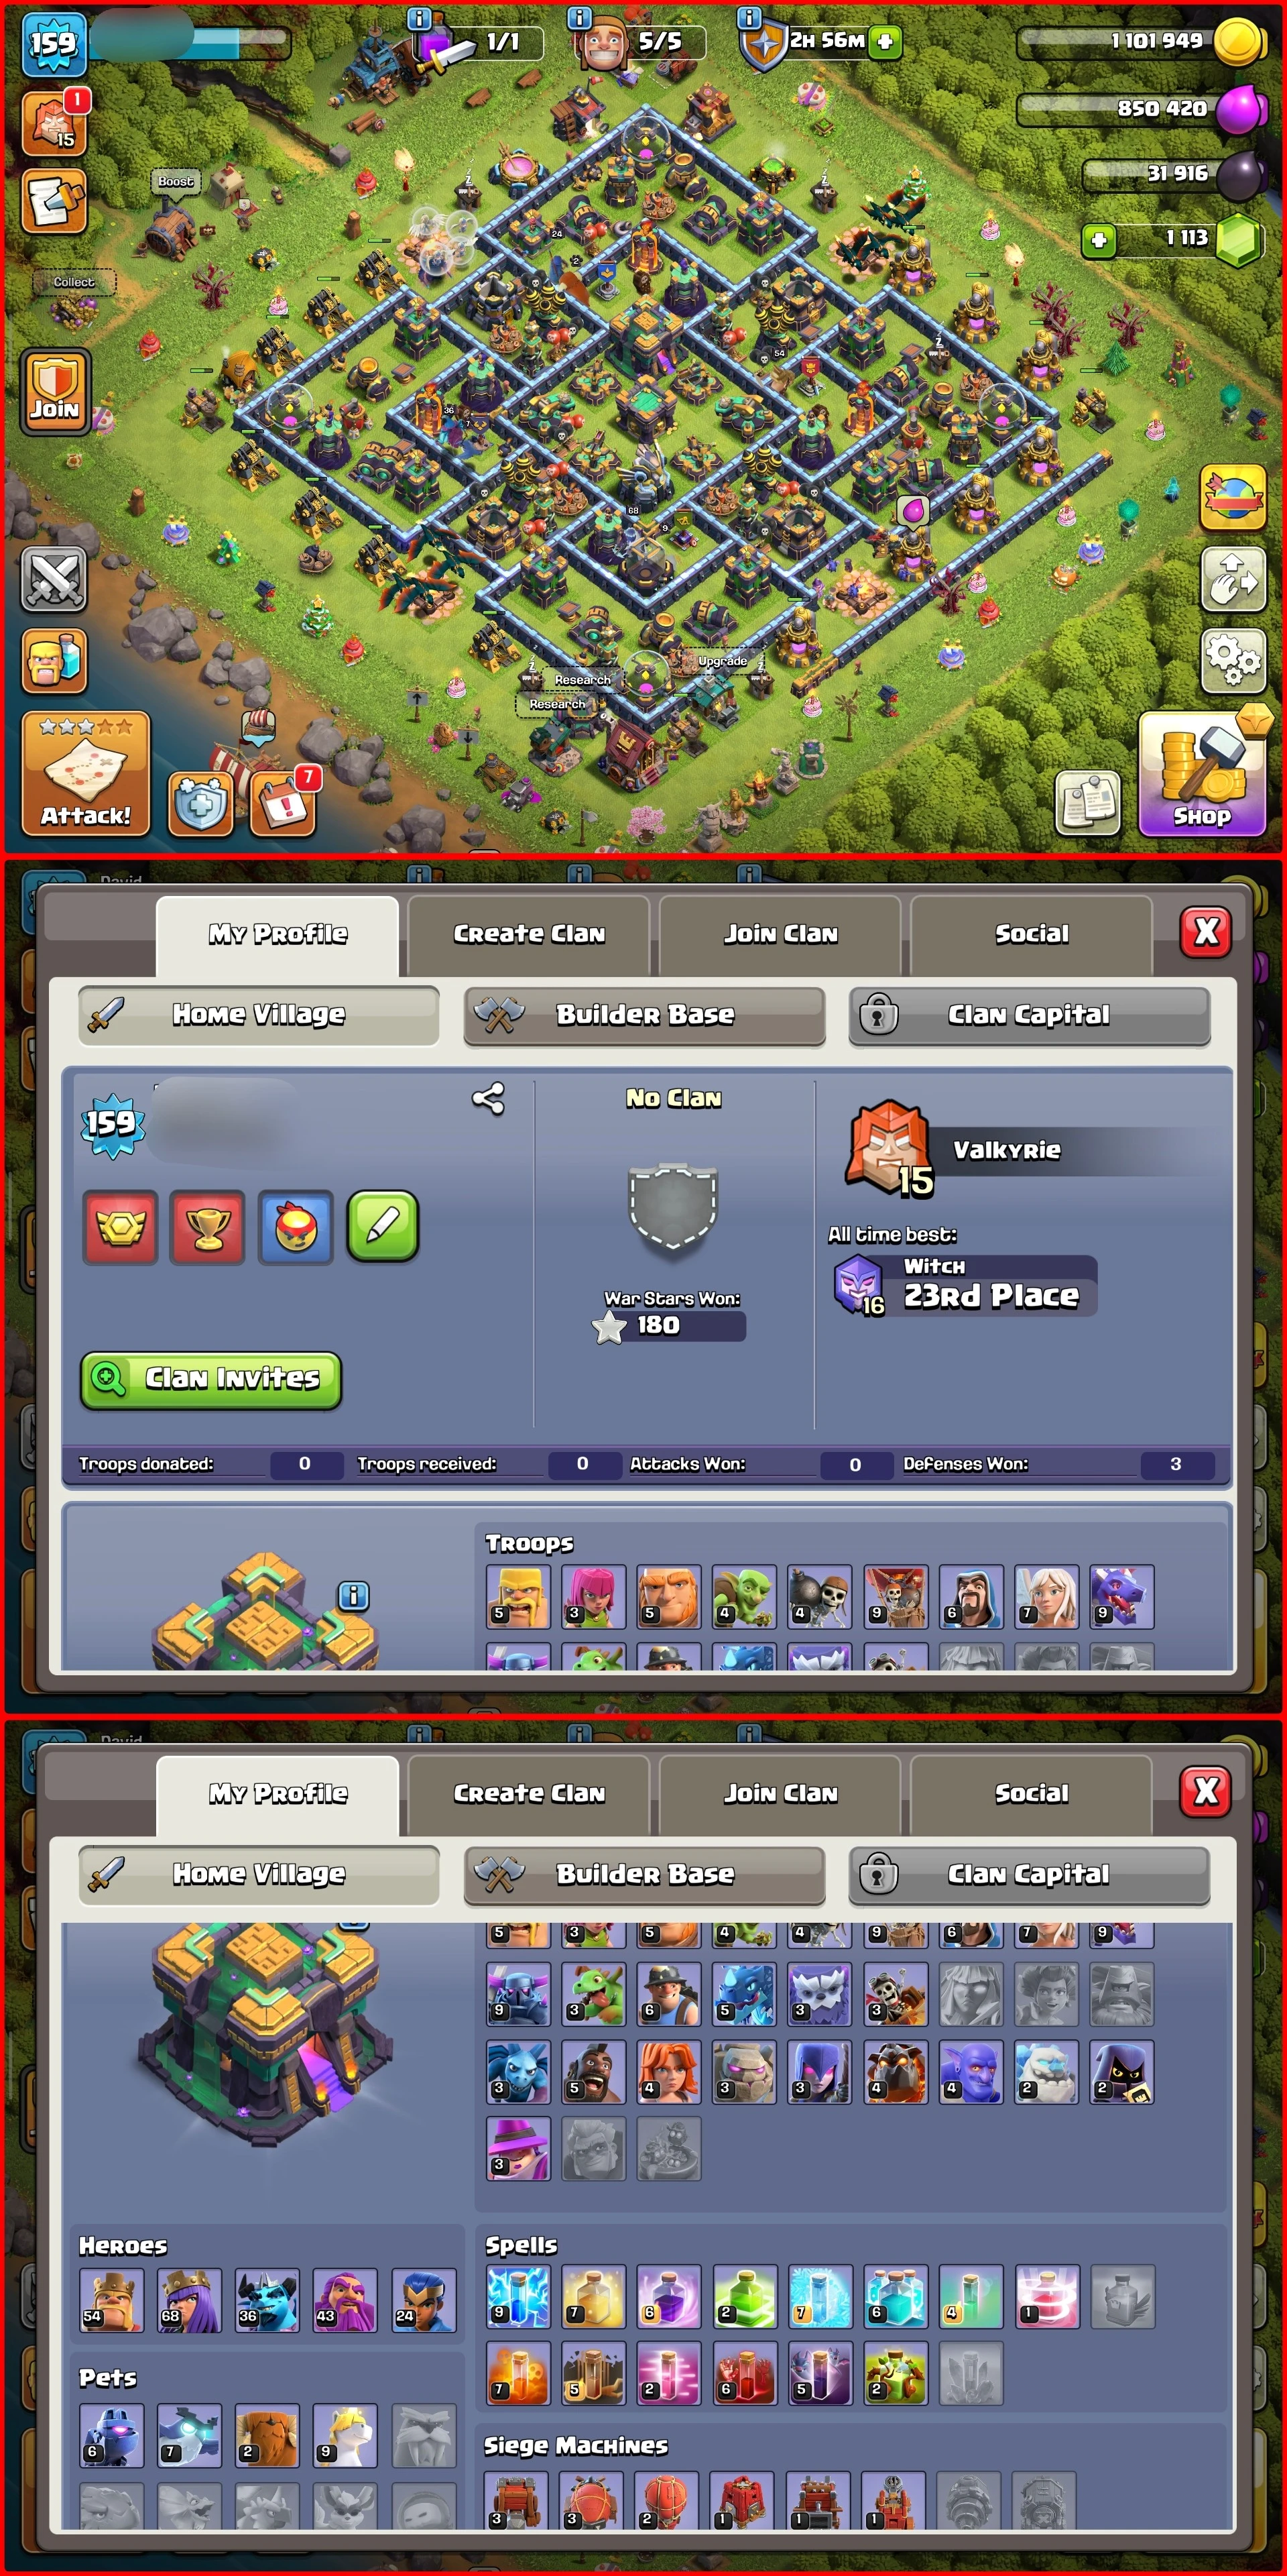Open the shield plus protection icon
The image size is (1287, 2576).
coord(201,803)
